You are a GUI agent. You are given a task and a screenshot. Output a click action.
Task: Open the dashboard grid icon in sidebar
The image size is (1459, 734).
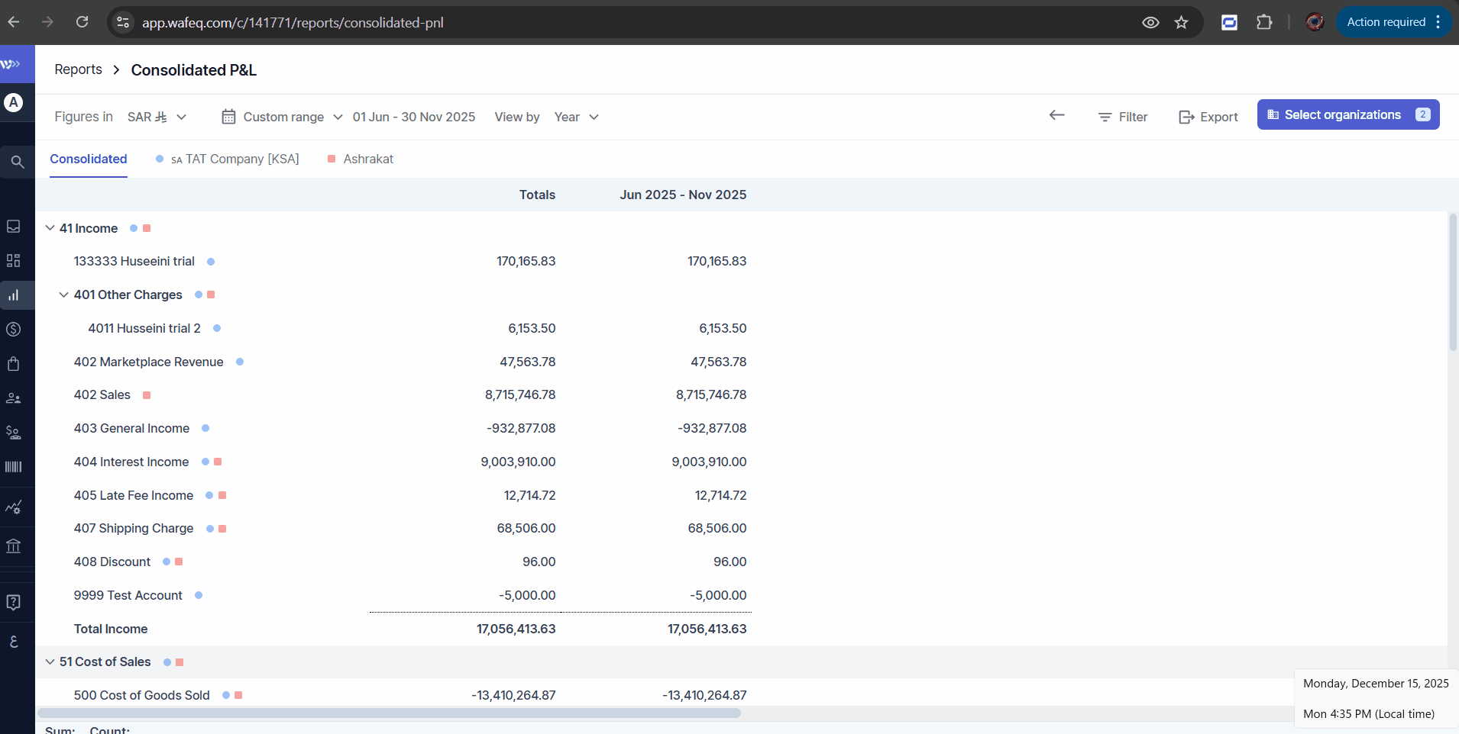14,261
